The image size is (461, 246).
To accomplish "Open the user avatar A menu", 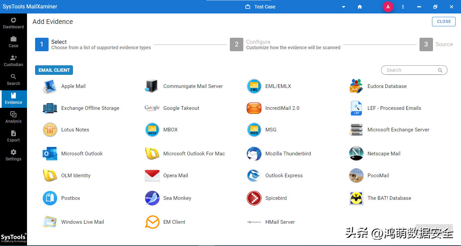I will (388, 7).
